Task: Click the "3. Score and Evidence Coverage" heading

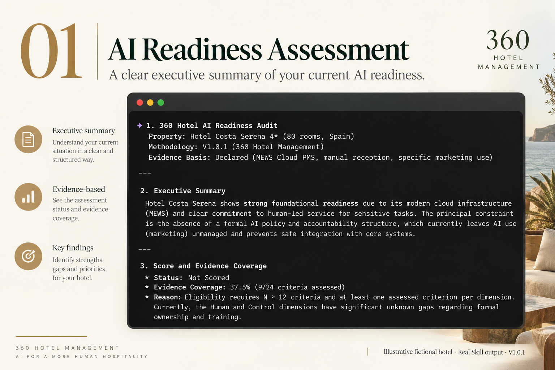Action: (203, 266)
